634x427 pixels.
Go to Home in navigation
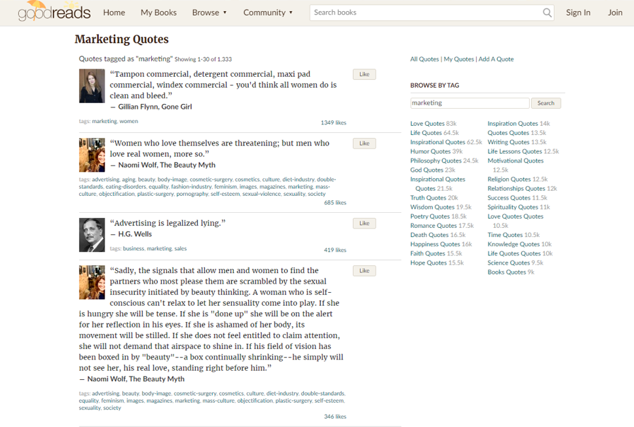click(x=114, y=12)
